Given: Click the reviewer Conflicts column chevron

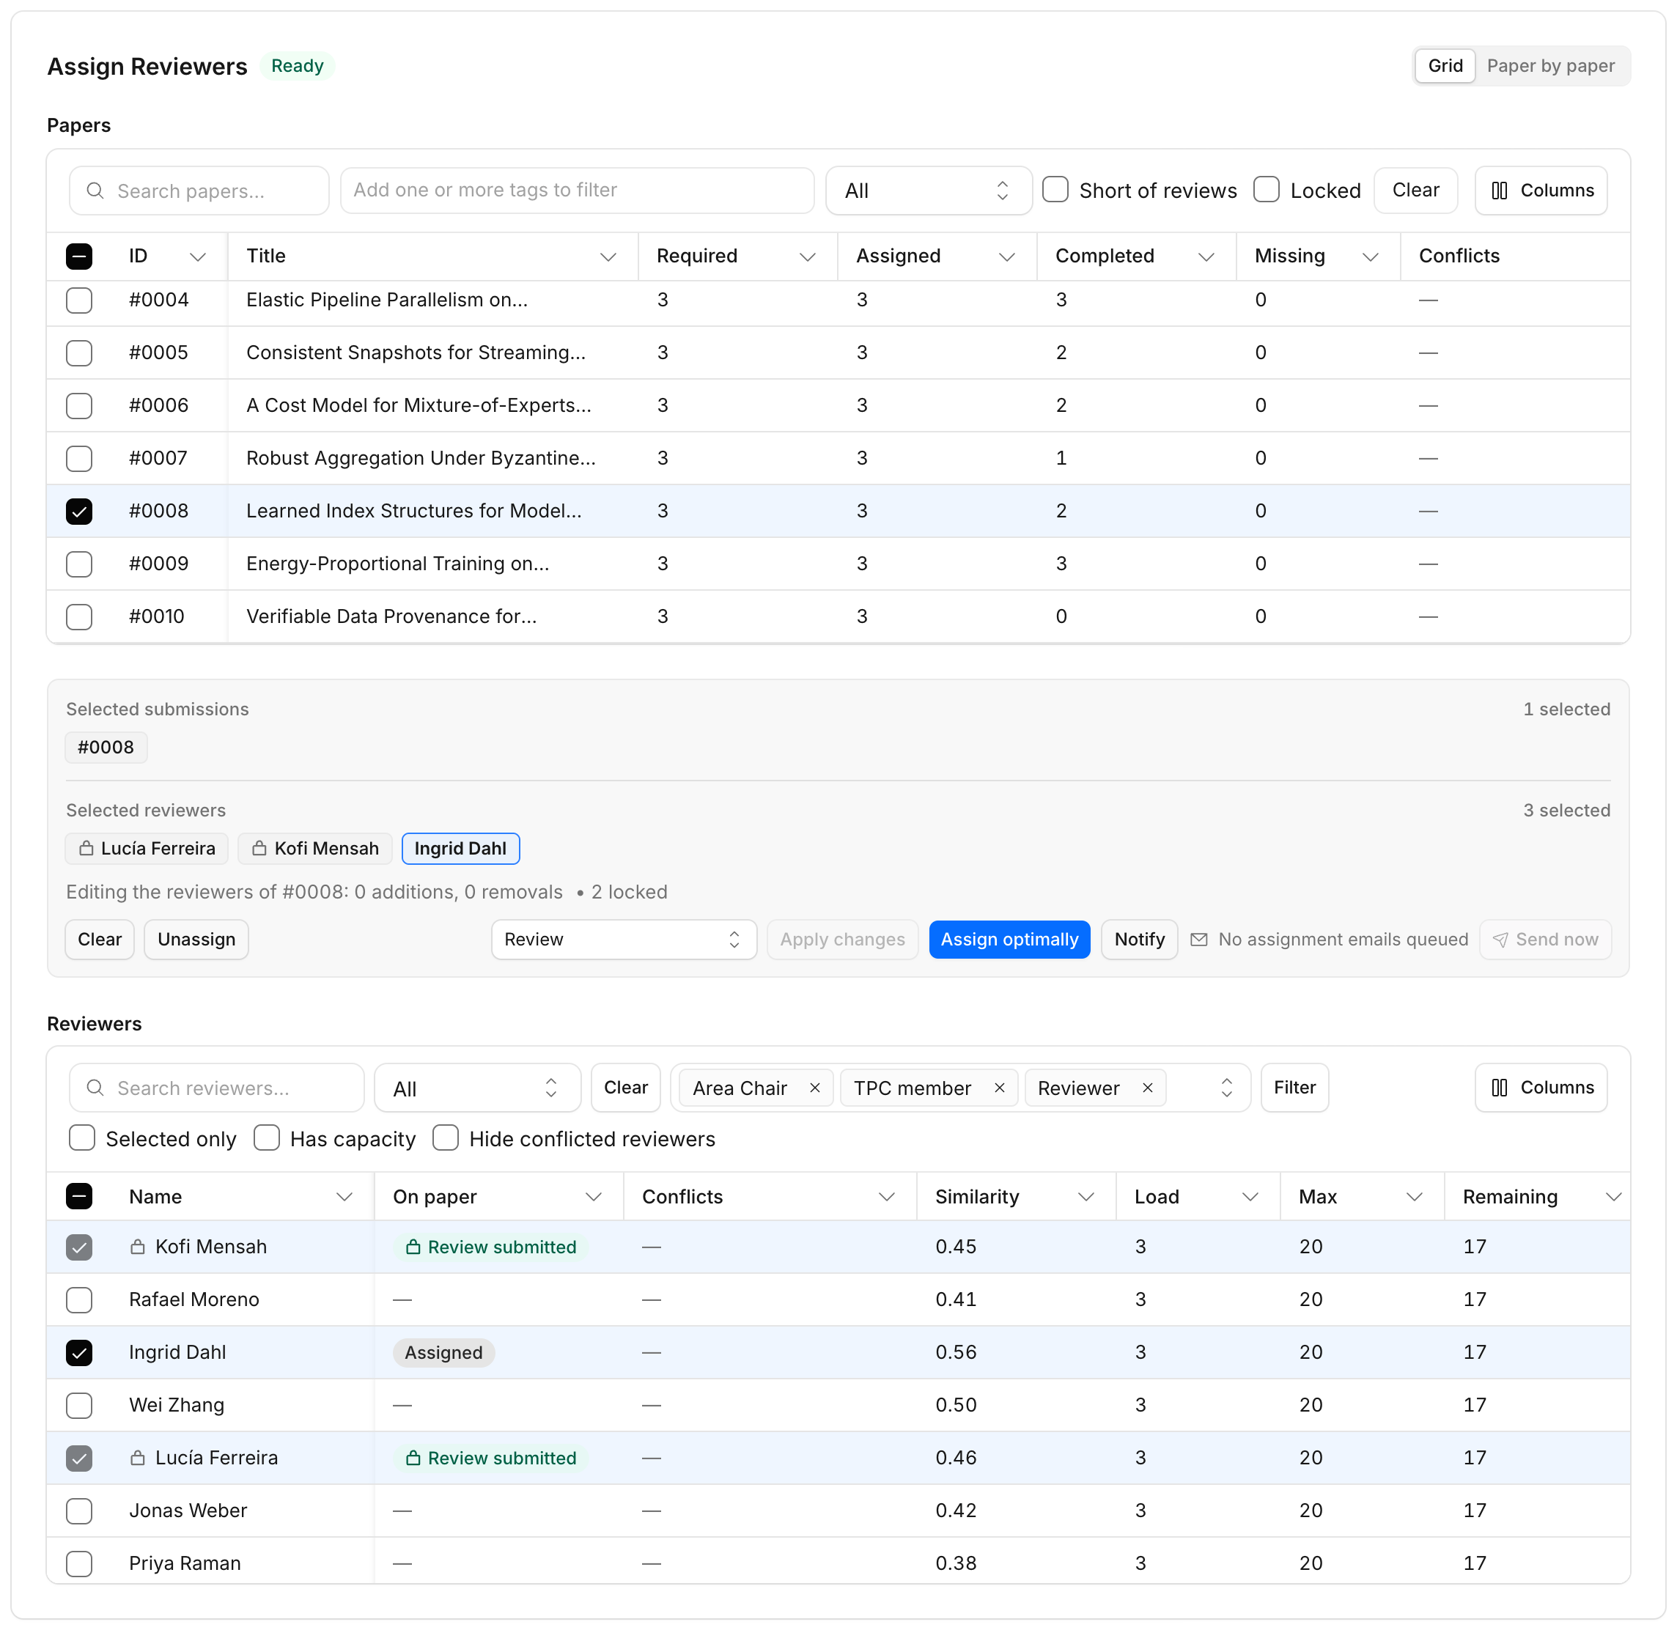Looking at the screenshot, I should tap(887, 1196).
